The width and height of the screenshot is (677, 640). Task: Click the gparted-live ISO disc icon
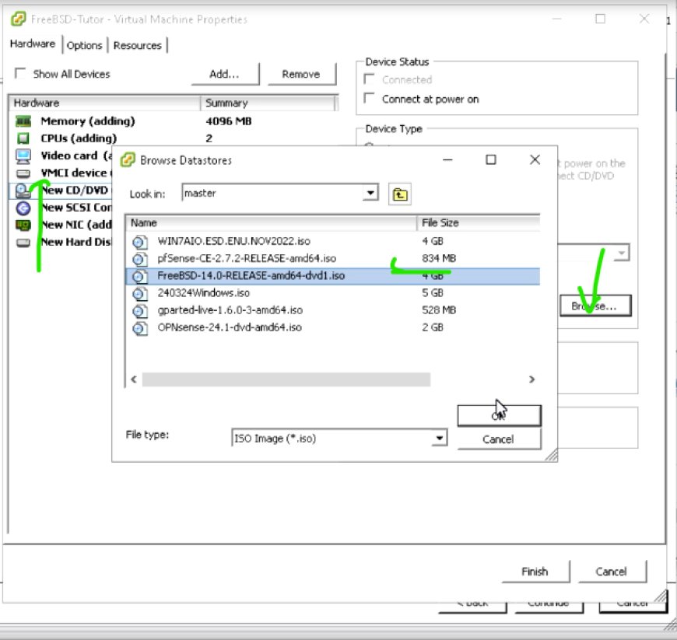tap(139, 311)
